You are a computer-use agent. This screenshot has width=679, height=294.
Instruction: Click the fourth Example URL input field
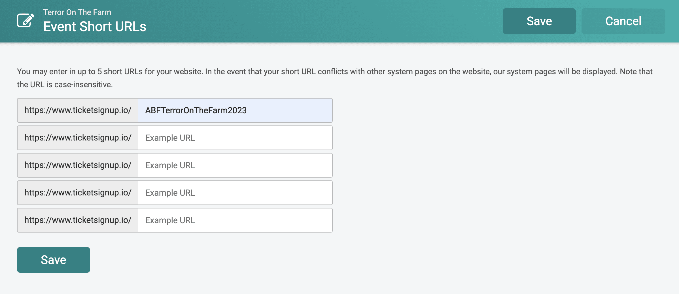click(235, 193)
